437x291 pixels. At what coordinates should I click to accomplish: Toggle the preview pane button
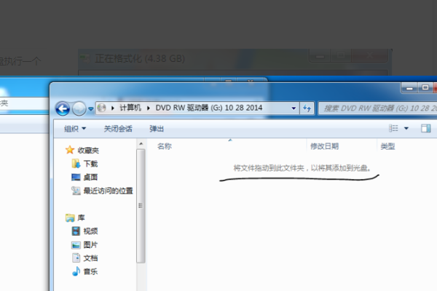click(426, 129)
